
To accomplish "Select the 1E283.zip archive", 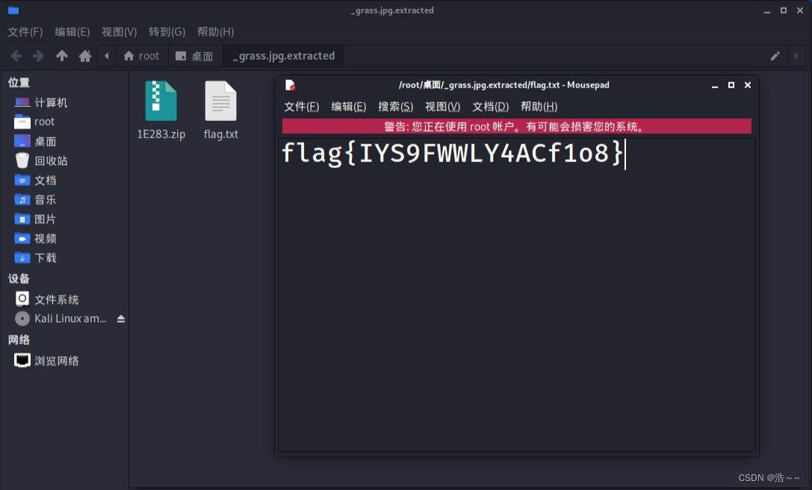I will tap(161, 101).
